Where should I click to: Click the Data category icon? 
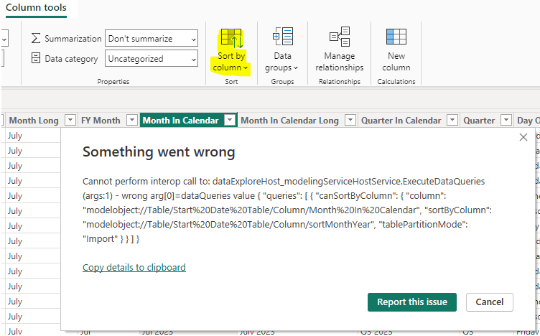(36, 59)
